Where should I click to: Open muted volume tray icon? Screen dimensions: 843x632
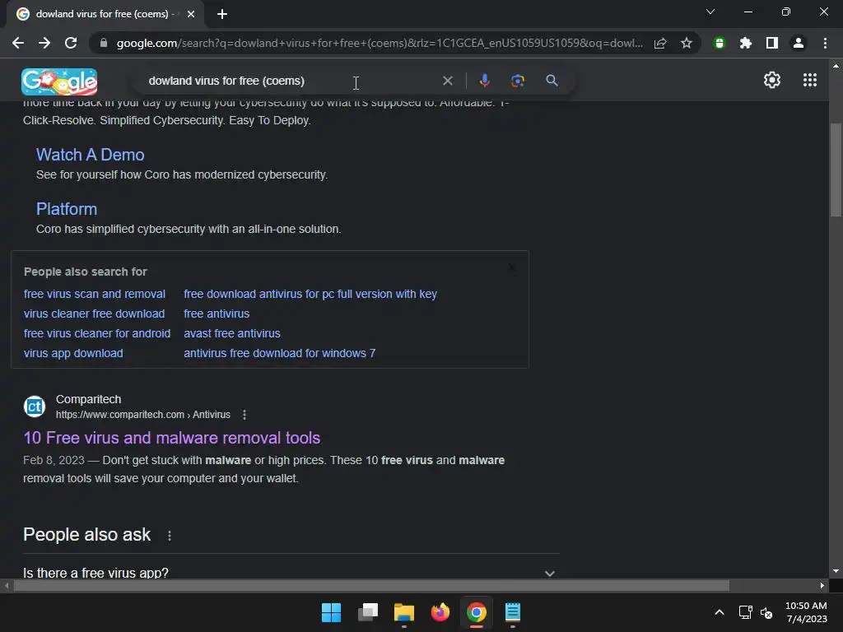(766, 612)
